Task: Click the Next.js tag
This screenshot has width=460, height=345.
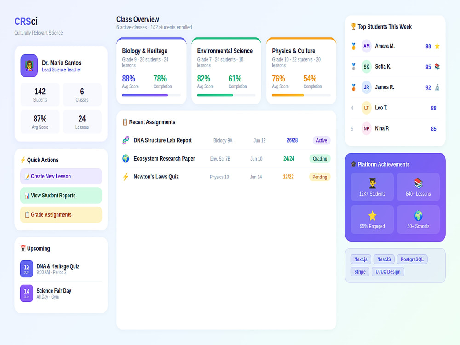Action: point(361,259)
